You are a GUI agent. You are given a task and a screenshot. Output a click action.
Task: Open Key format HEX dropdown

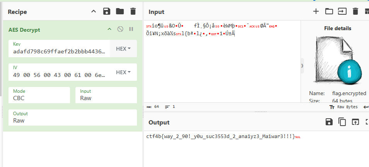pyautogui.click(x=123, y=49)
